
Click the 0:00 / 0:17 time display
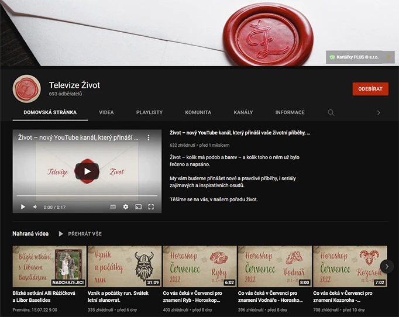click(x=54, y=208)
